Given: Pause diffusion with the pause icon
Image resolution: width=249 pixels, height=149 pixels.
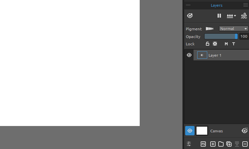Looking at the screenshot, I should [x=219, y=16].
